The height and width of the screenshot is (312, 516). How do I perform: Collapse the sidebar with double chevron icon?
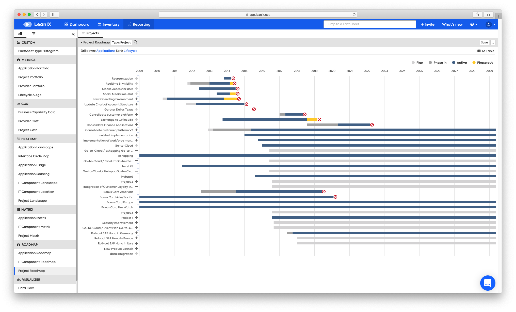73,34
